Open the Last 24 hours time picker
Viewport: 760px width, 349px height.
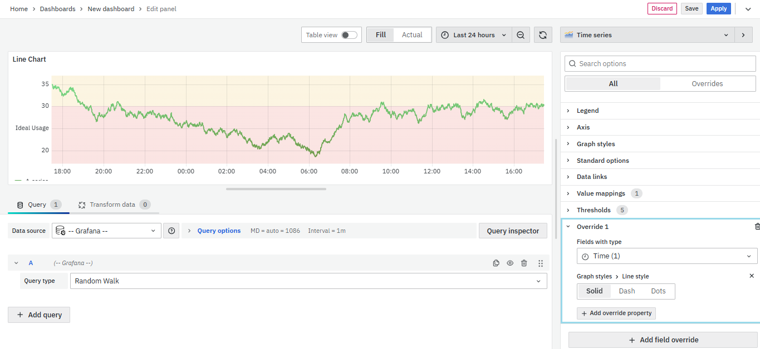coord(474,35)
